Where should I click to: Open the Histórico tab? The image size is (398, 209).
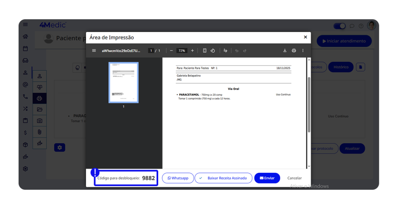340,67
